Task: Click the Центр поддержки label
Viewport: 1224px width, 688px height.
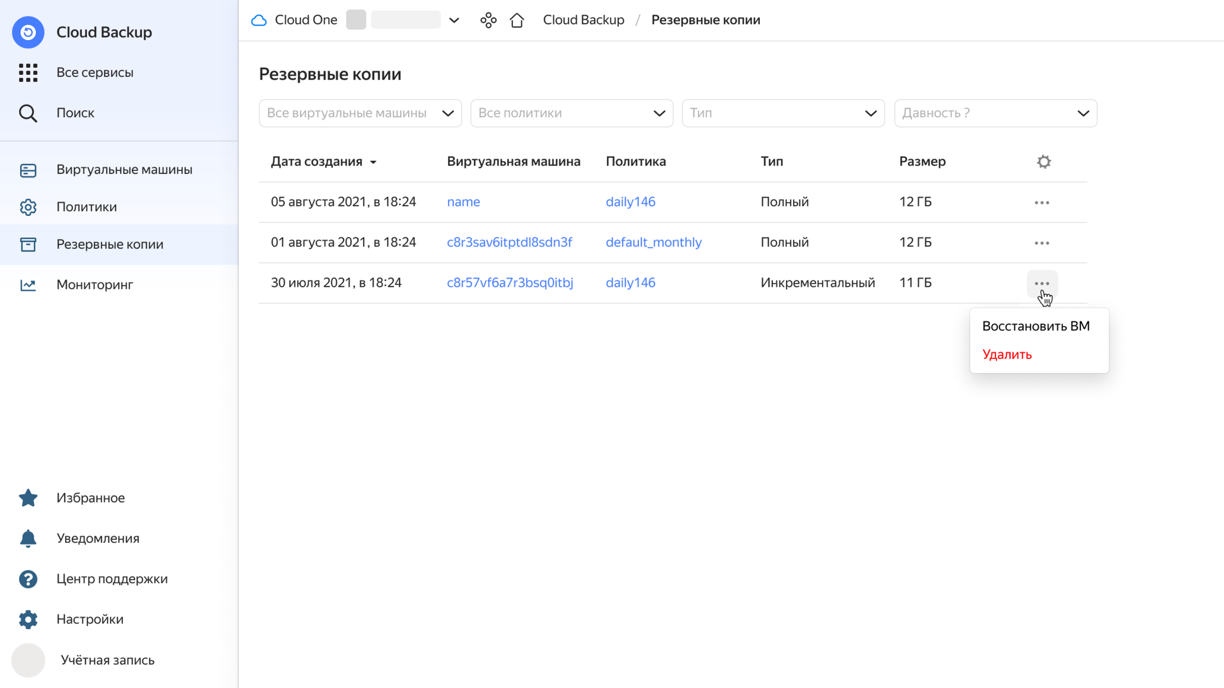Action: 112,579
